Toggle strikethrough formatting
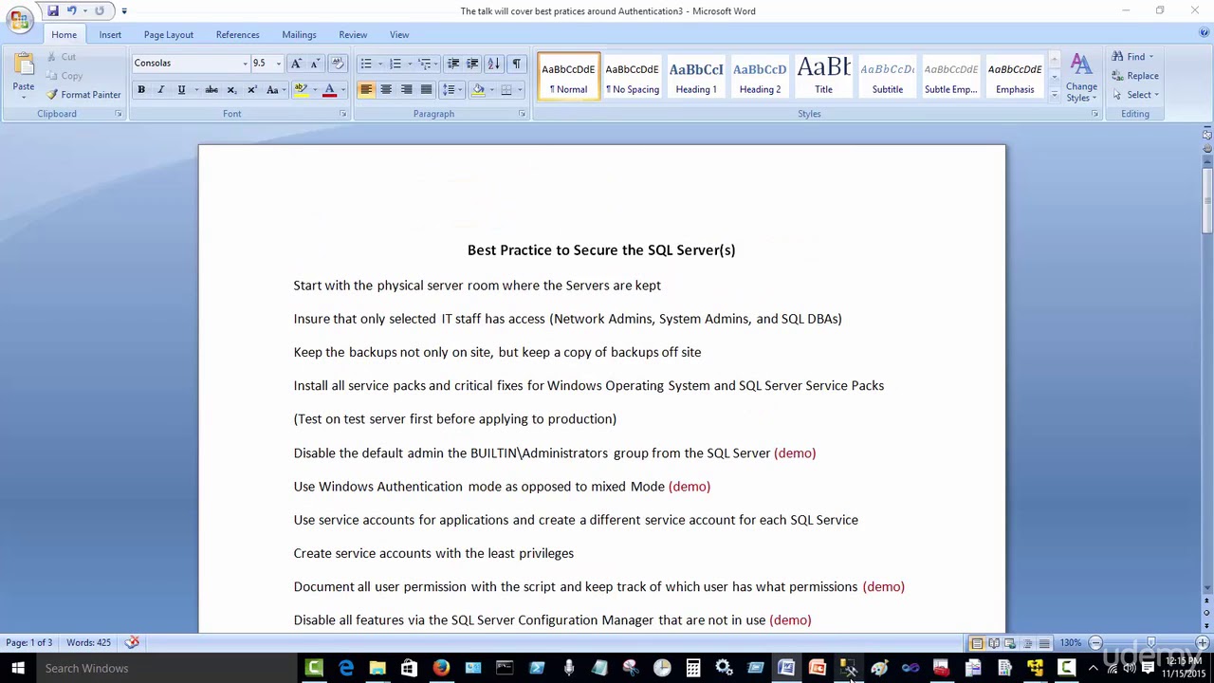The image size is (1214, 683). click(212, 90)
